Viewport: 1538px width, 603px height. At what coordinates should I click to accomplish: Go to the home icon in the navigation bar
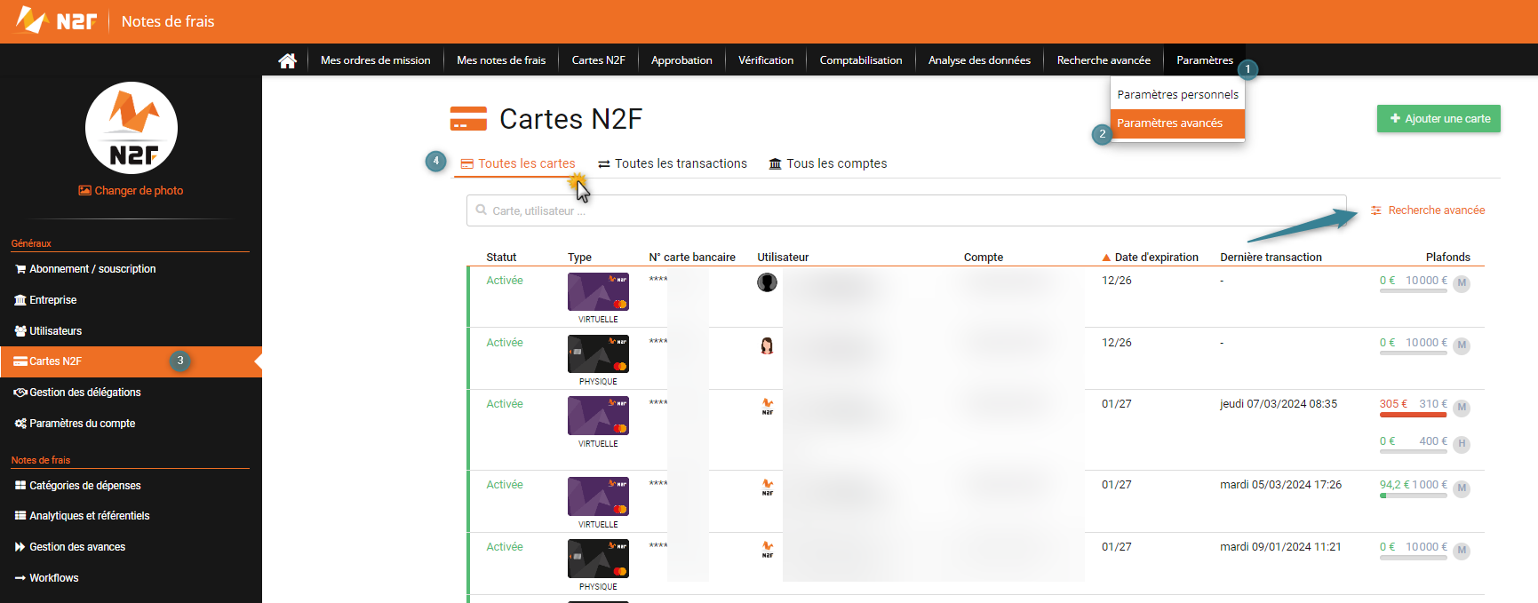[x=287, y=60]
